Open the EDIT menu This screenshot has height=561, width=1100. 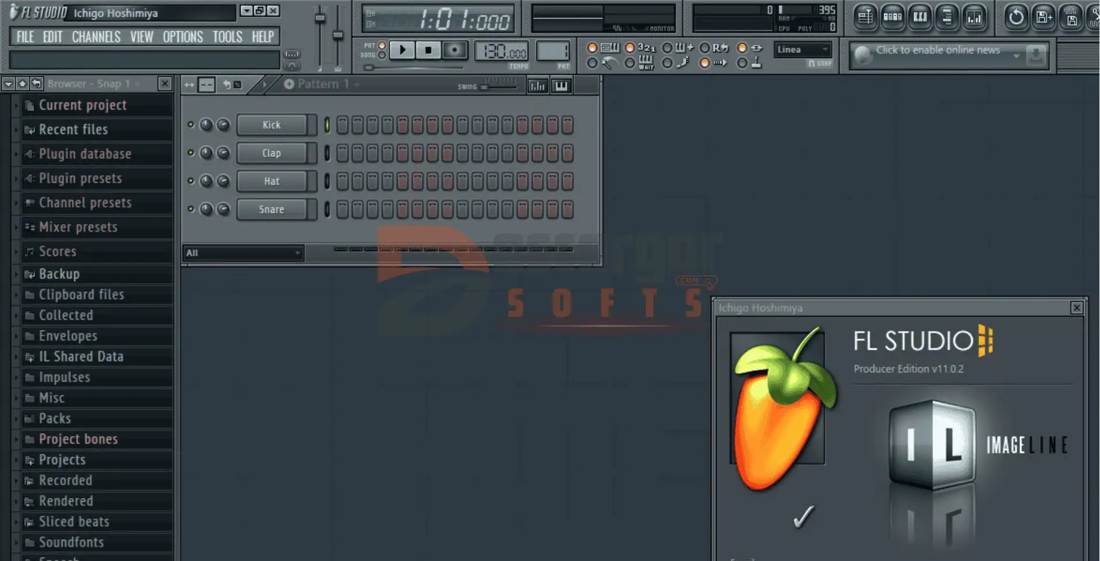point(52,37)
